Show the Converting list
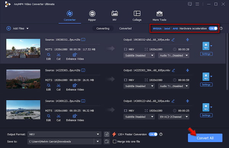Screen dimensions: 229x148 click(x=103, y=29)
